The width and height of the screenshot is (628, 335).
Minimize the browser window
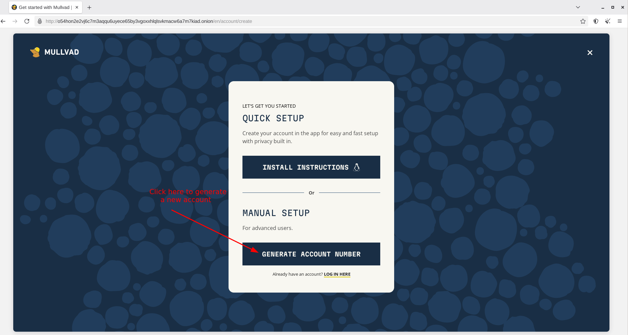603,7
